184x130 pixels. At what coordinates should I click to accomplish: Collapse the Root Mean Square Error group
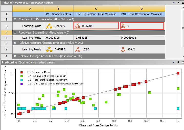[15, 32]
